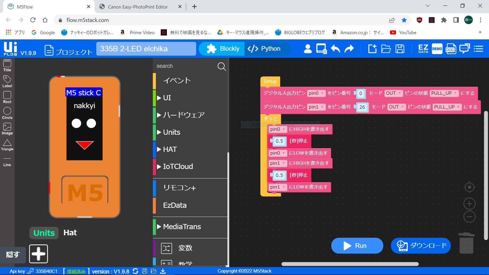The image size is (489, 275).
Task: Switch to Python code view
Action: pos(264,49)
